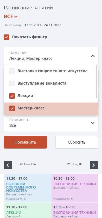The image size is (102, 218).
Task: Open the Стоимость dropdown field
Action: 51,123
